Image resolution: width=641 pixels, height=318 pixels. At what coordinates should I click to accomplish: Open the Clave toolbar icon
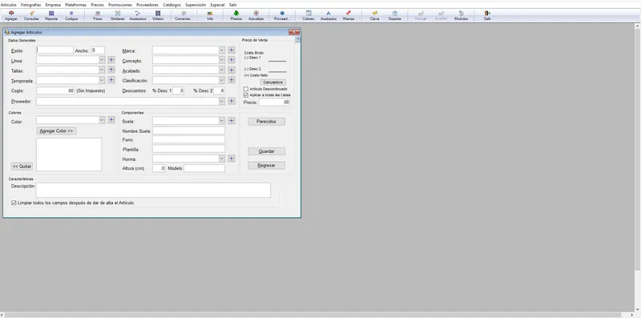point(374,15)
